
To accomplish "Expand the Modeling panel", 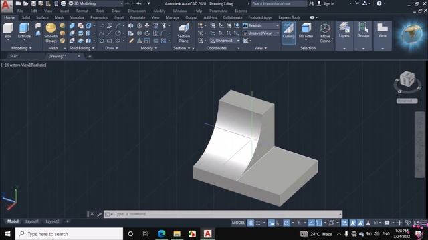I will [x=21, y=48].
